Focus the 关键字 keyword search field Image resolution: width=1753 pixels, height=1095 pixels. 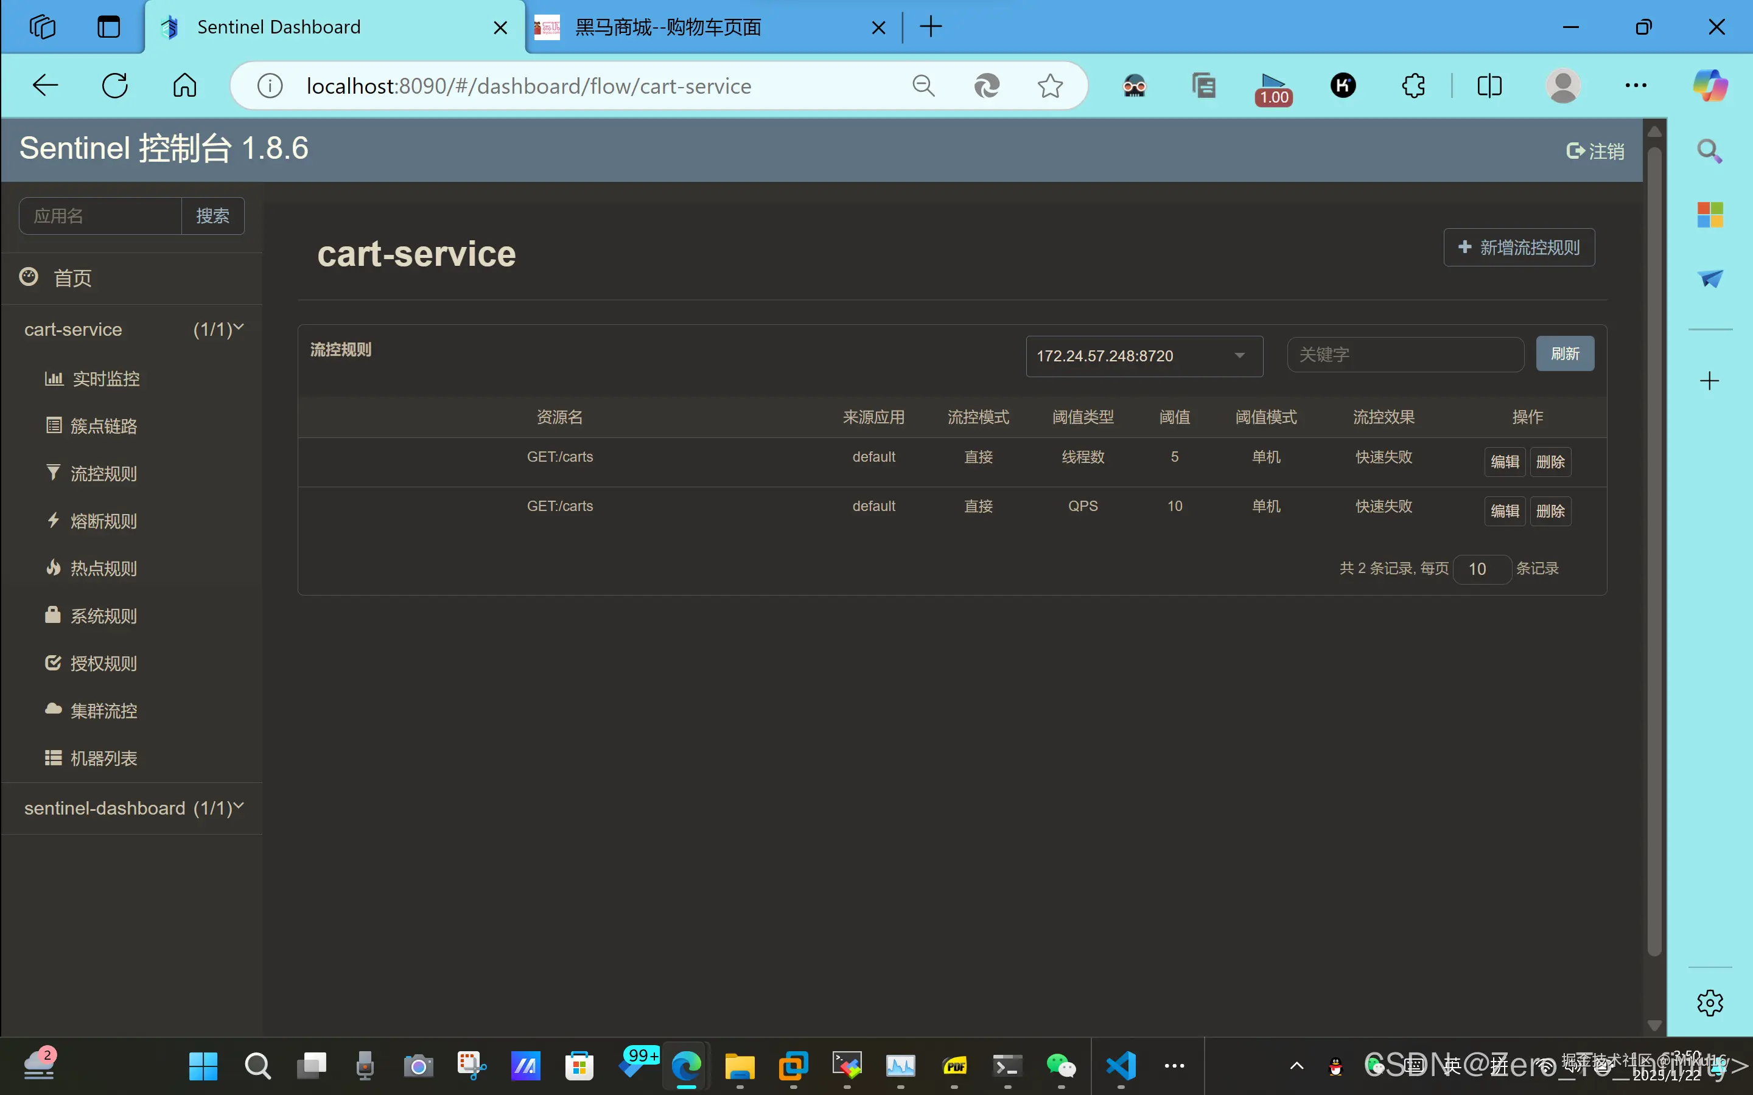(1405, 355)
